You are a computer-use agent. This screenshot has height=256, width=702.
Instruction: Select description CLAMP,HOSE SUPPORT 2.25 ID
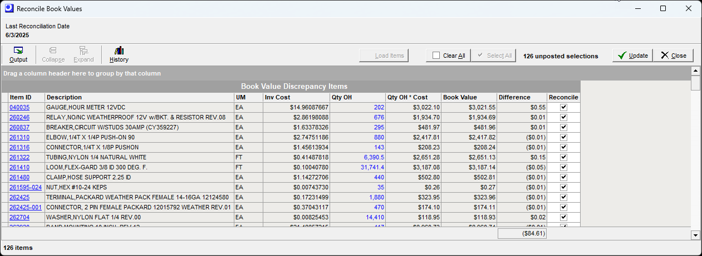point(89,177)
